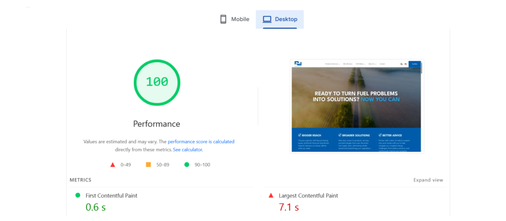This screenshot has width=506, height=221.
Task: Click the red triangle beside Largest Contentful Paint
Action: (271, 195)
